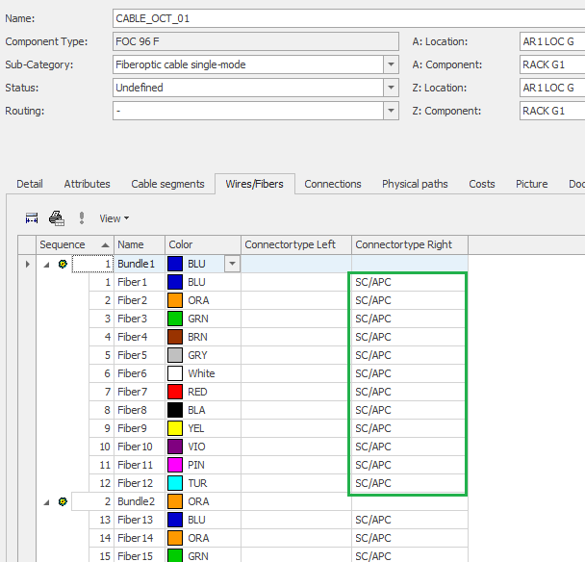Click the grid corner select-all cell
The image size is (585, 562).
click(x=27, y=244)
